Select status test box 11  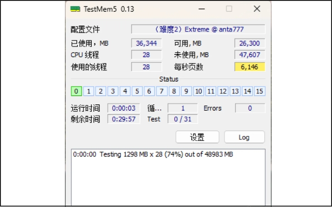211,91
